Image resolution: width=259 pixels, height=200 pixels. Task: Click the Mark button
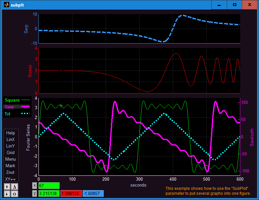pyautogui.click(x=11, y=166)
